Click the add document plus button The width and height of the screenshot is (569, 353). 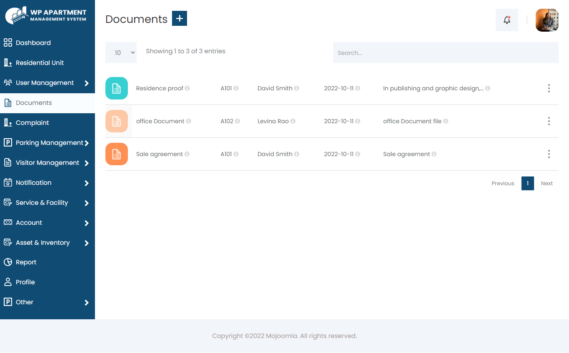click(x=180, y=18)
